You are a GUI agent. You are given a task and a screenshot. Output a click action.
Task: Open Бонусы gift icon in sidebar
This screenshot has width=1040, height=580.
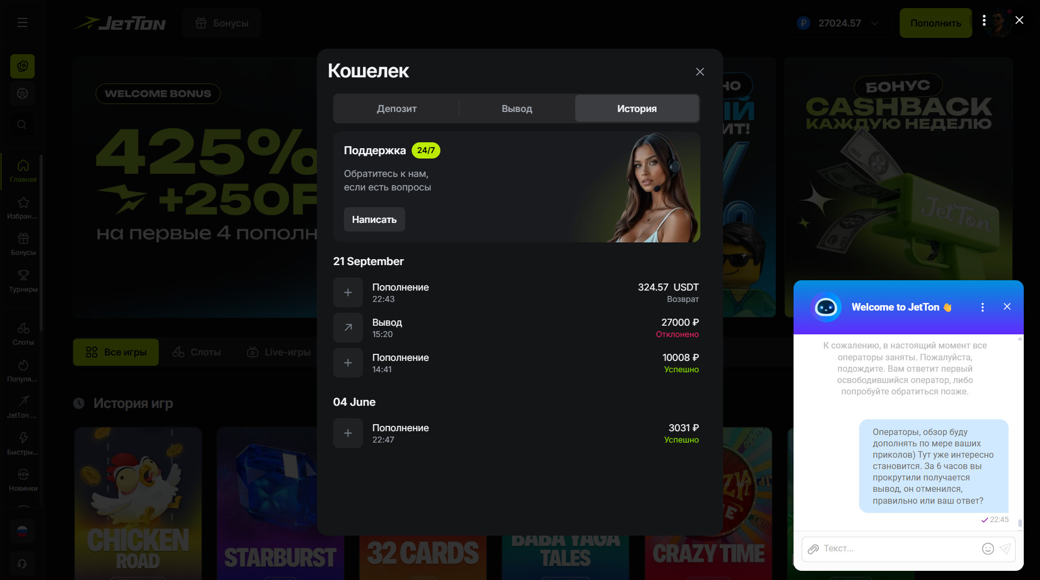coord(23,245)
